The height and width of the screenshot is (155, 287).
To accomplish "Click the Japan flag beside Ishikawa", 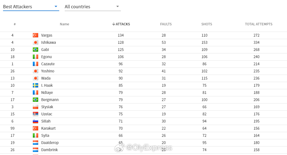I will point(36,42).
